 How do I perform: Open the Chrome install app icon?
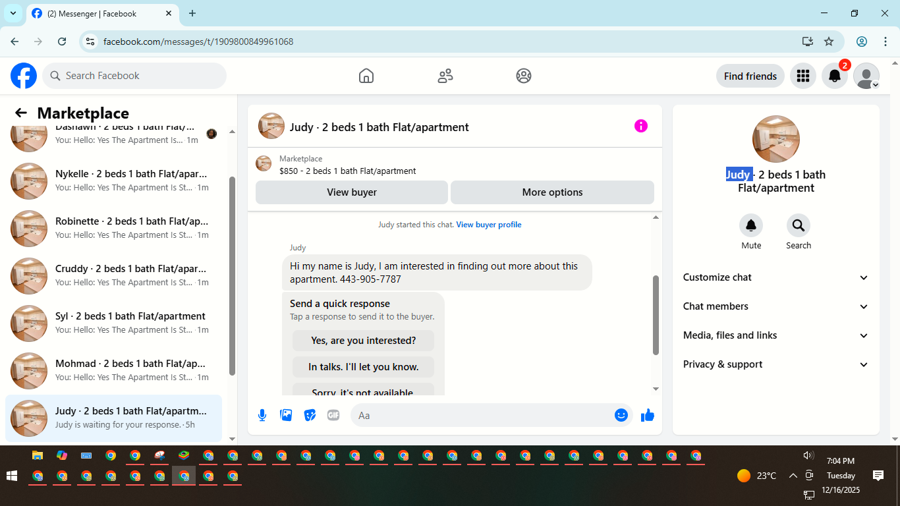click(808, 42)
